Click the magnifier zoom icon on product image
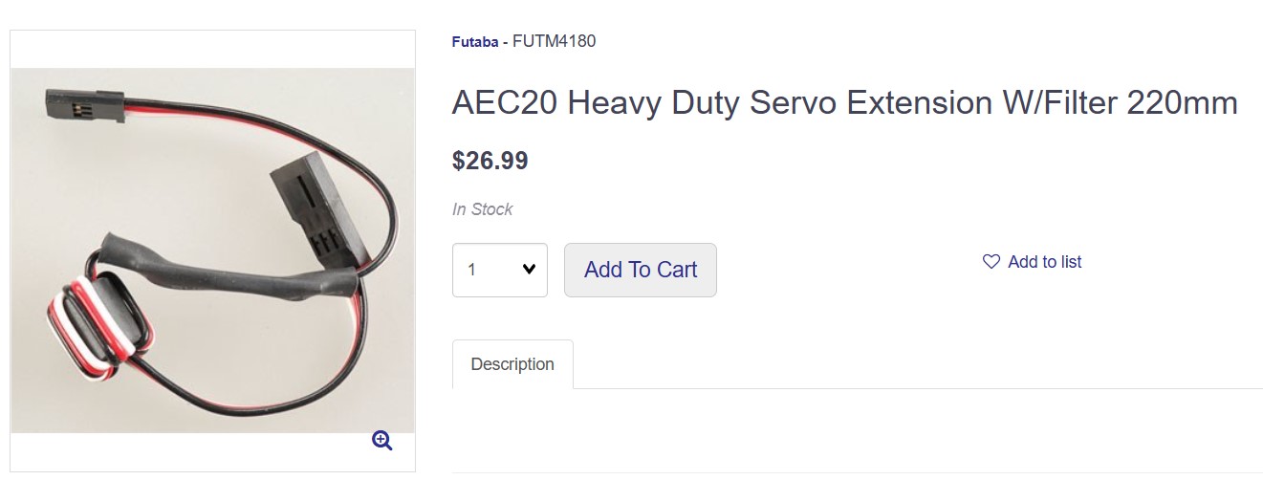 point(382,441)
